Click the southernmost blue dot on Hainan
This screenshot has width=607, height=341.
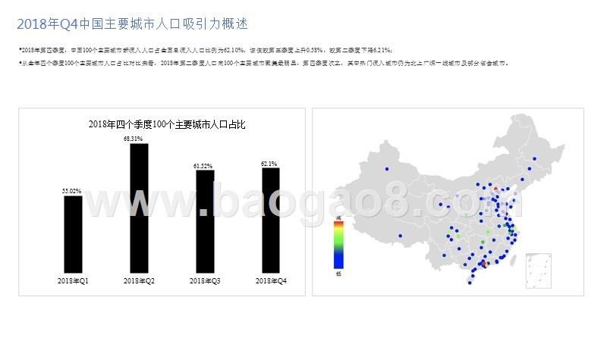(x=470, y=283)
